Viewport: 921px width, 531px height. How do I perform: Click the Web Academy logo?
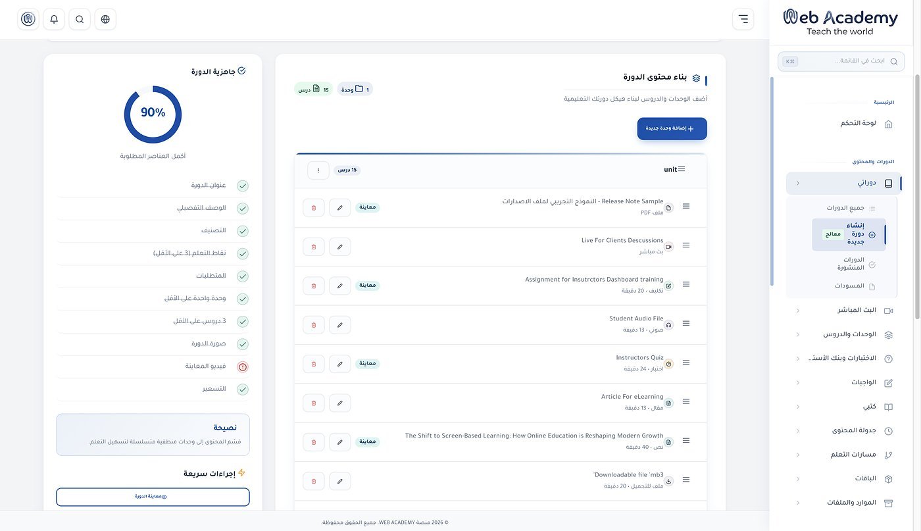pos(840,22)
